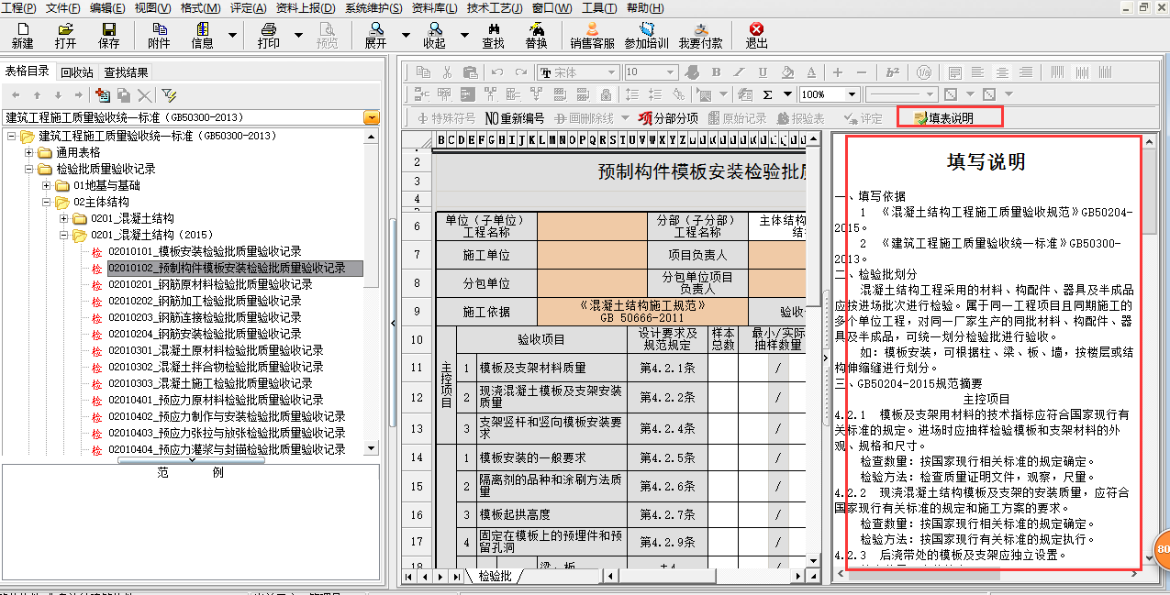Toggle underline (U) formatting
This screenshot has height=595, width=1170.
pos(763,72)
